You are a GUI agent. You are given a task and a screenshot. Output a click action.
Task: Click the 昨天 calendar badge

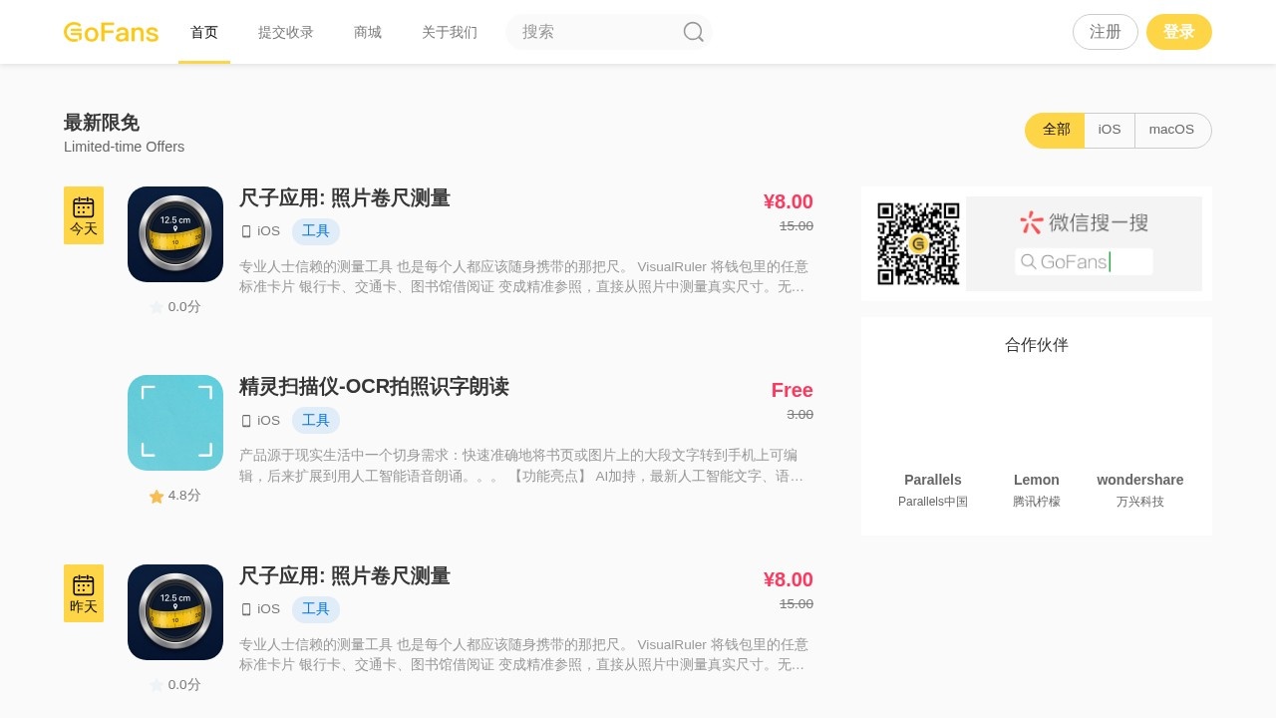point(84,593)
